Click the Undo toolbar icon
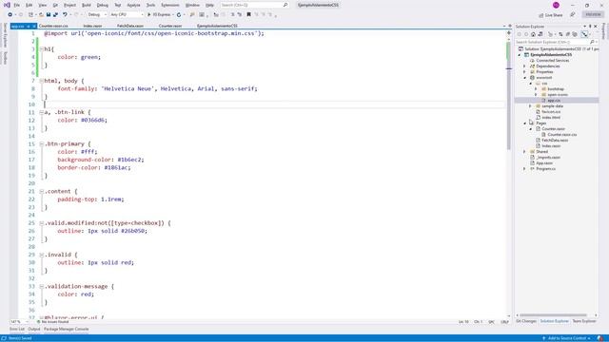Viewport: 609px width, 342px height. 65,15
